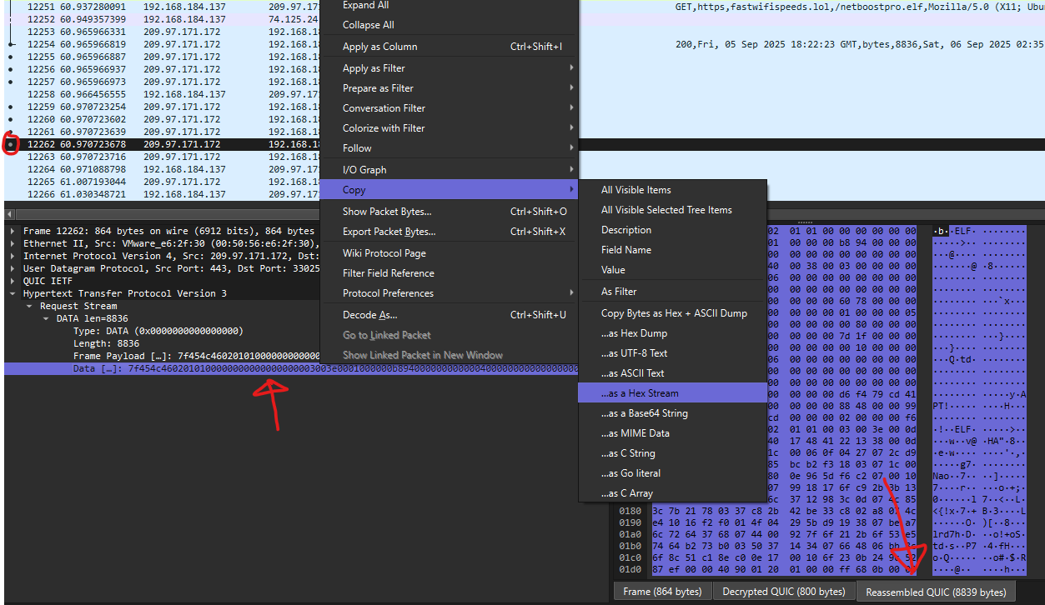Open the Follow submenu
This screenshot has width=1045, height=605.
point(449,148)
